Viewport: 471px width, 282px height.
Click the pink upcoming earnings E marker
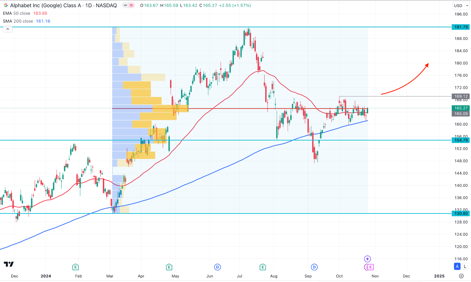pyautogui.click(x=370, y=267)
